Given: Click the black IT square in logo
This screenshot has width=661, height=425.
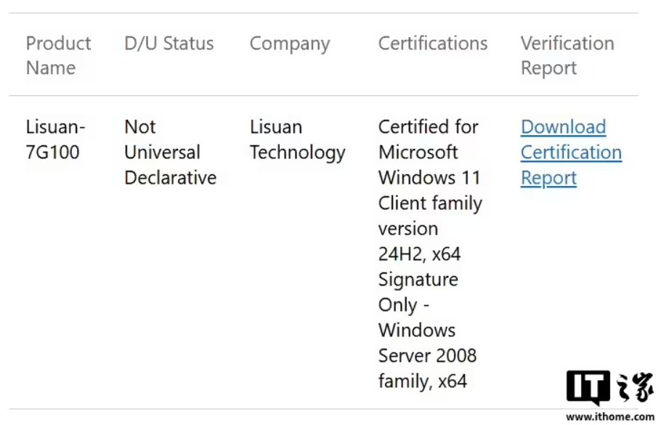Looking at the screenshot, I should [588, 388].
